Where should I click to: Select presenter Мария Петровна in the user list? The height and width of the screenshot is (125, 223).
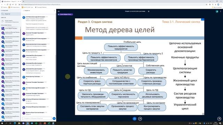(11, 28)
